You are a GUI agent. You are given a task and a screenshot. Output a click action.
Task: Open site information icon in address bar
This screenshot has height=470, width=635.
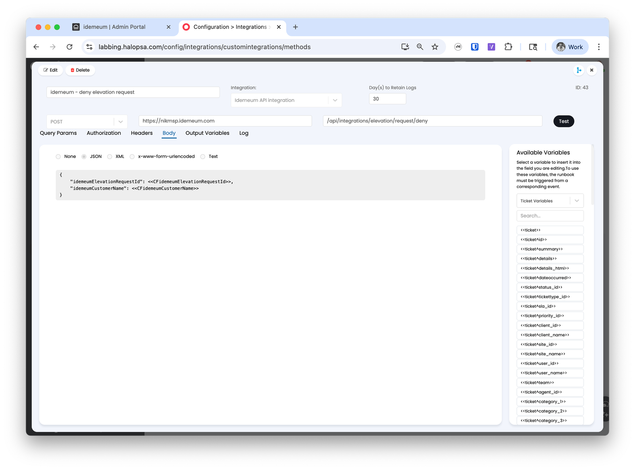(90, 47)
